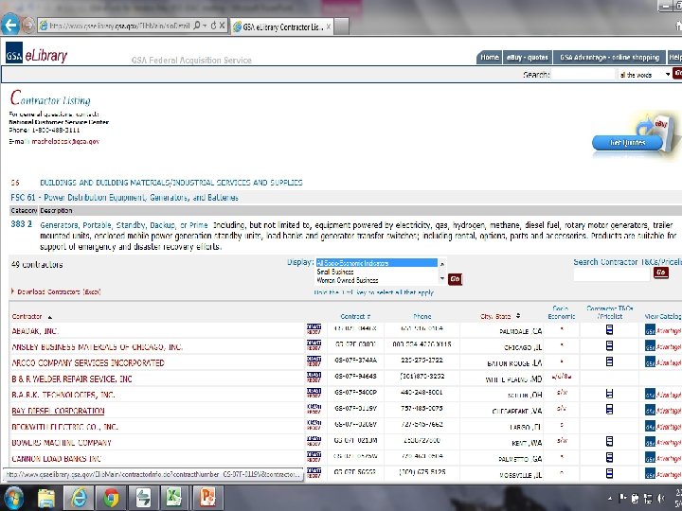The height and width of the screenshot is (511, 682).
Task: Click phone number (301)870-3252
Action: [422, 376]
